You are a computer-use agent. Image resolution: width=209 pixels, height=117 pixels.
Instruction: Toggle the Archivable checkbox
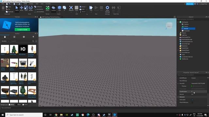point(192,100)
